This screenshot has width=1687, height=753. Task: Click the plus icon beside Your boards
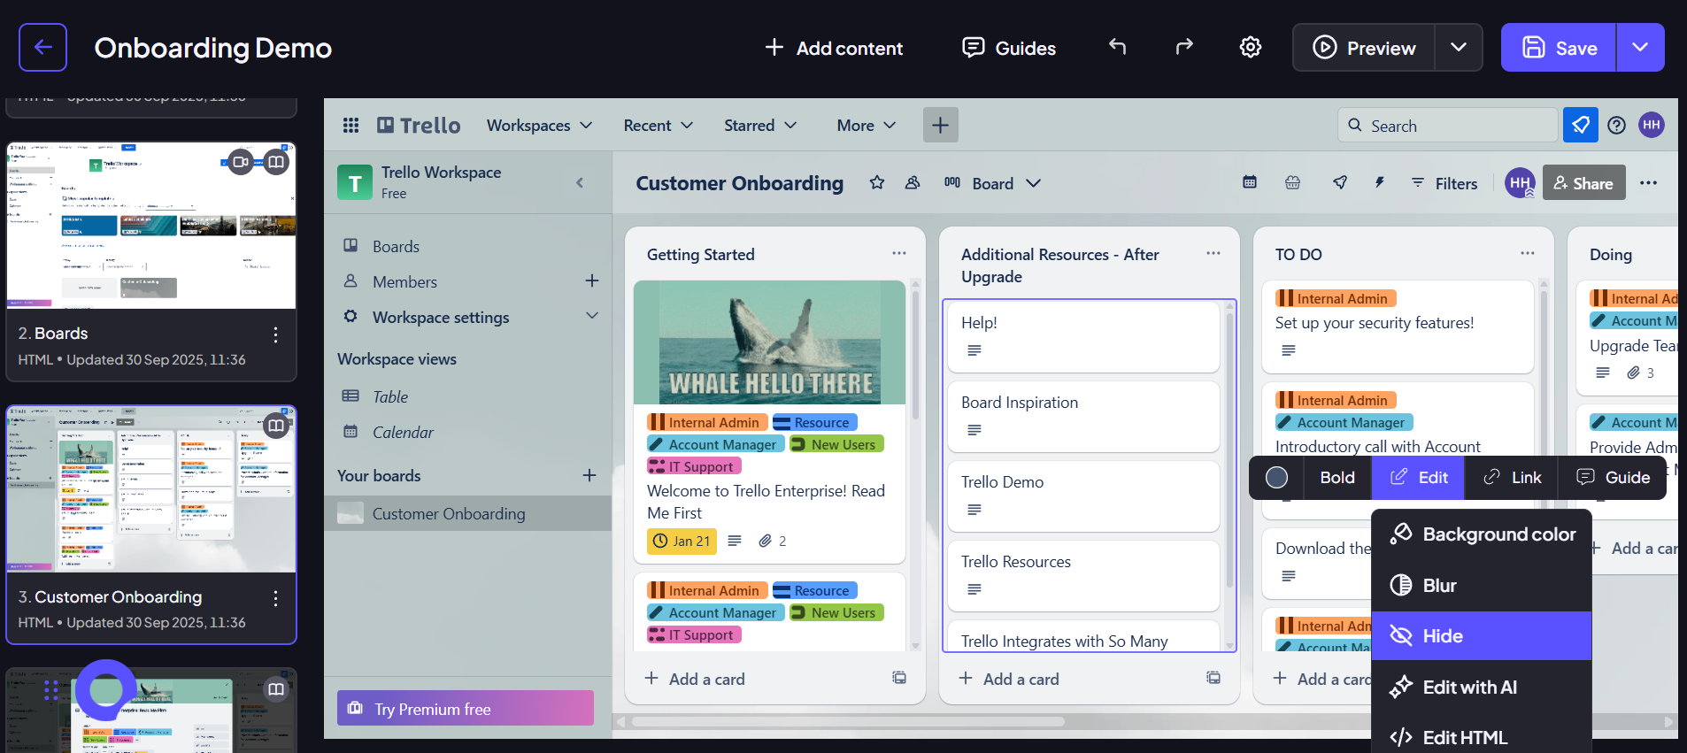click(x=589, y=475)
